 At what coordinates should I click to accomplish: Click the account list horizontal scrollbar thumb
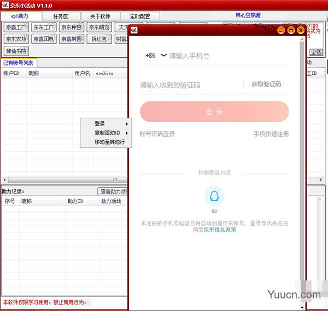coord(67,180)
